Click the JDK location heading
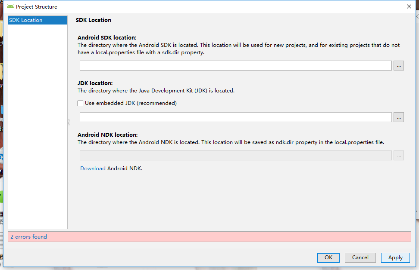 [95, 83]
